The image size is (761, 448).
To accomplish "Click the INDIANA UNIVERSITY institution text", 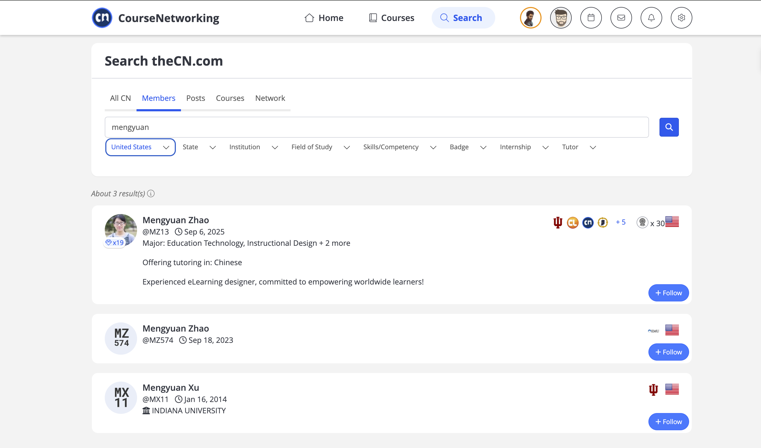I will click(x=188, y=411).
